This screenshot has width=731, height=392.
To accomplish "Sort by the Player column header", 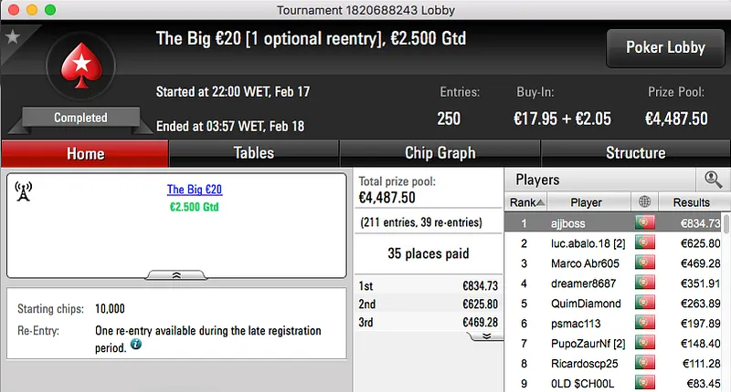I will click(587, 201).
